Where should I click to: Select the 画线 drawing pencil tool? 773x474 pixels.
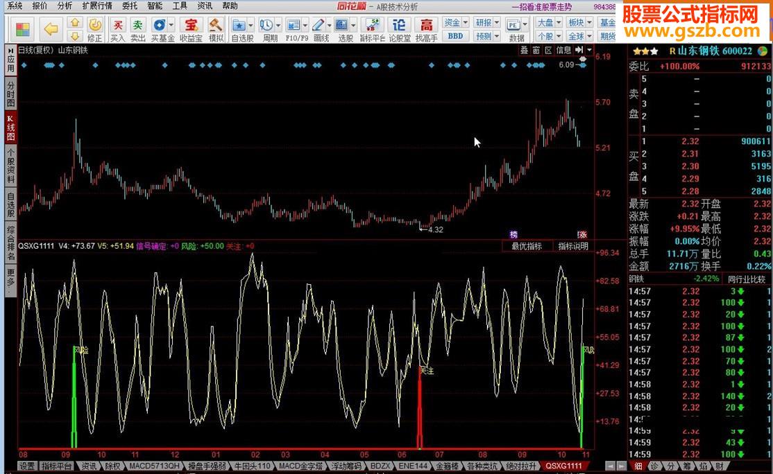[319, 30]
